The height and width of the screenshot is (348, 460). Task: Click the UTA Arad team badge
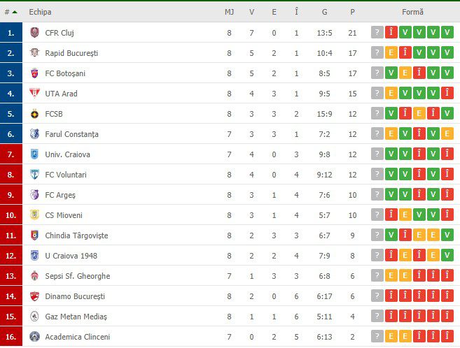(x=34, y=93)
